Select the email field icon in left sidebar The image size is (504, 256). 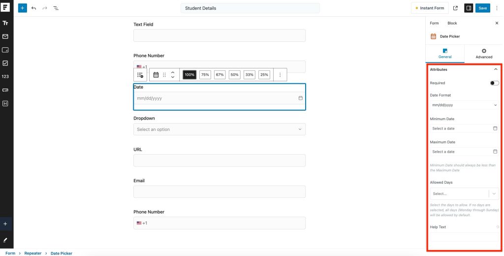5,36
